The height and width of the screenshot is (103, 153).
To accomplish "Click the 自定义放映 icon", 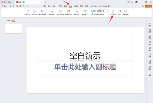I will [x=60, y=11].
